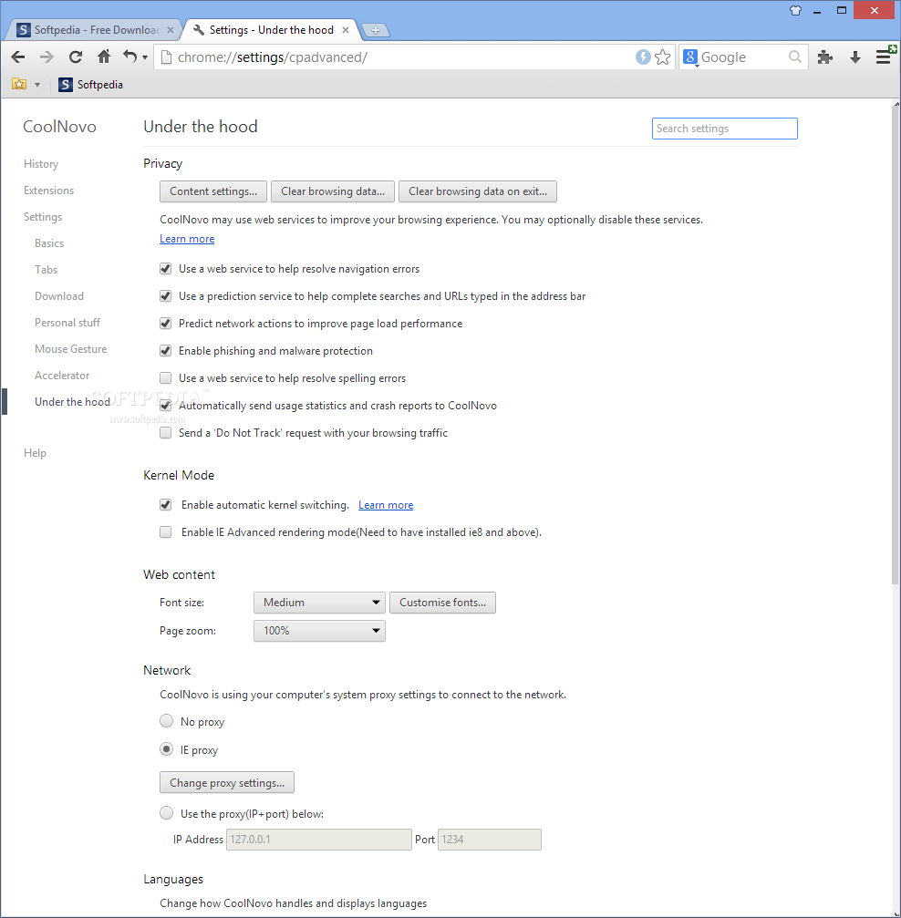Focus the Google search box
Screen dimensions: 901x918
743,57
